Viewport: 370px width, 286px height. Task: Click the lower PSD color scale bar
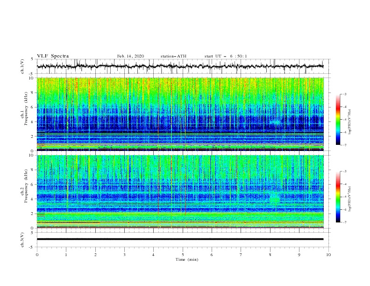(x=338, y=197)
